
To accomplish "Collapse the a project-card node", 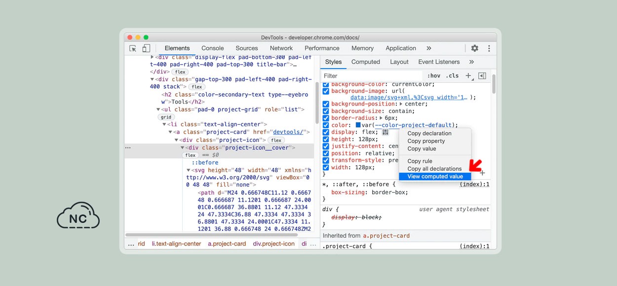I will pyautogui.click(x=170, y=132).
